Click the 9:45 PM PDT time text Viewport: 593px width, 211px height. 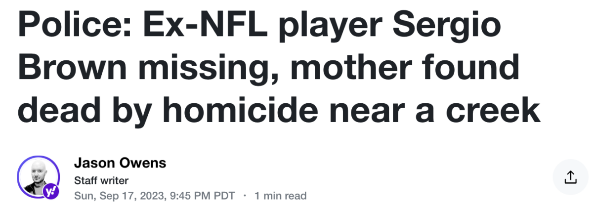click(x=202, y=196)
